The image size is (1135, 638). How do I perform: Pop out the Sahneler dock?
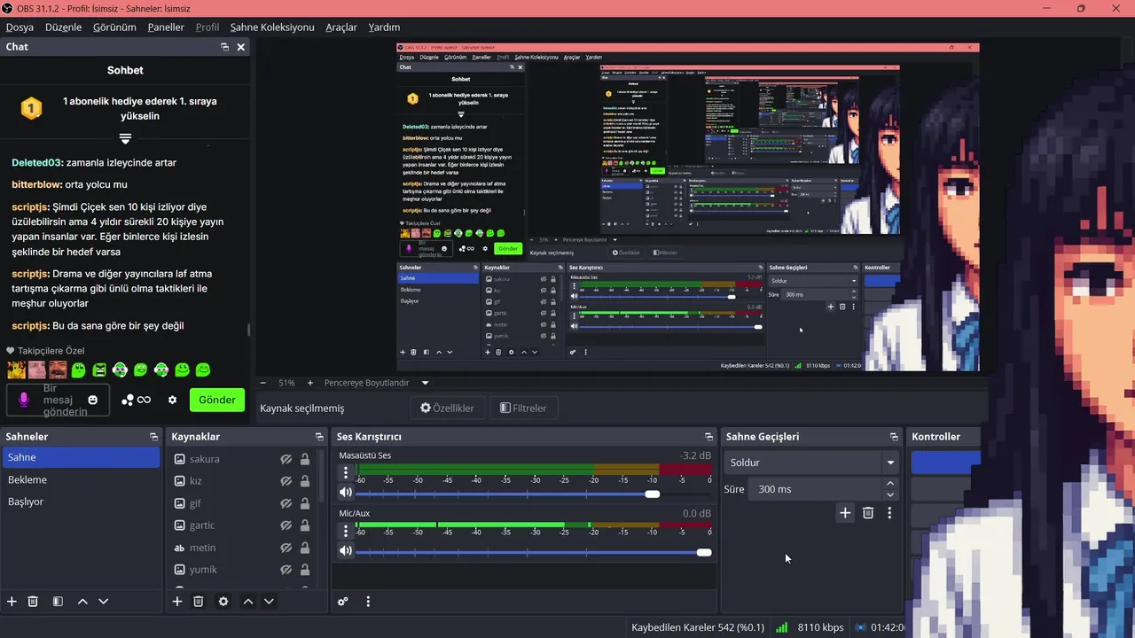coord(153,437)
